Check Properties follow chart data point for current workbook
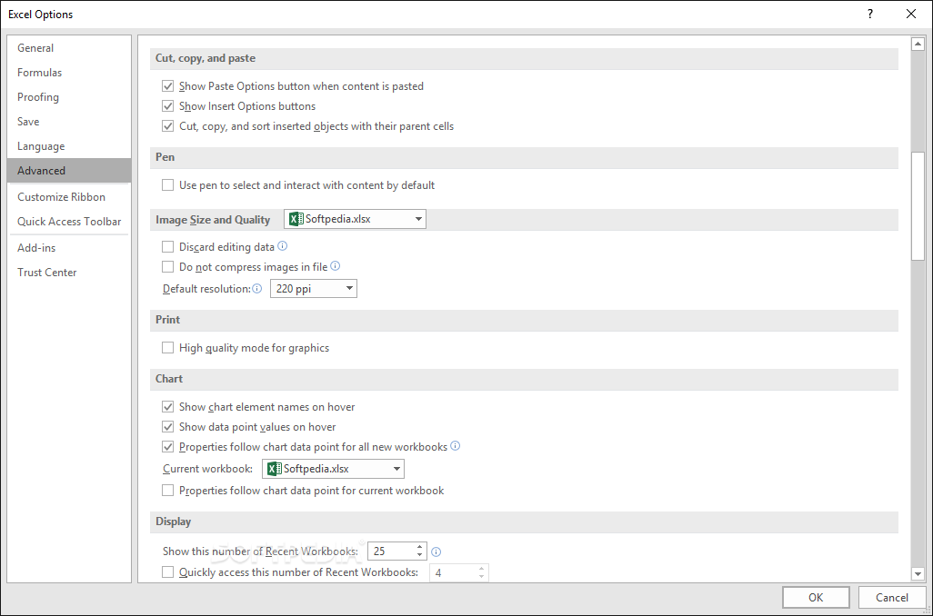Image resolution: width=933 pixels, height=616 pixels. pos(168,491)
